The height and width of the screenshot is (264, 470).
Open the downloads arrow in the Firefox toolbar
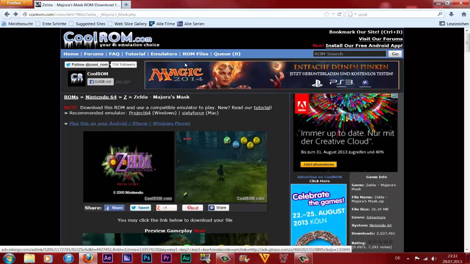pyautogui.click(x=451, y=14)
